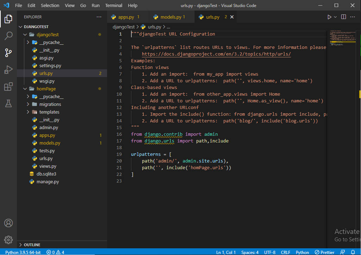
Task: Open the Terminal menu
Action: tap(114, 5)
